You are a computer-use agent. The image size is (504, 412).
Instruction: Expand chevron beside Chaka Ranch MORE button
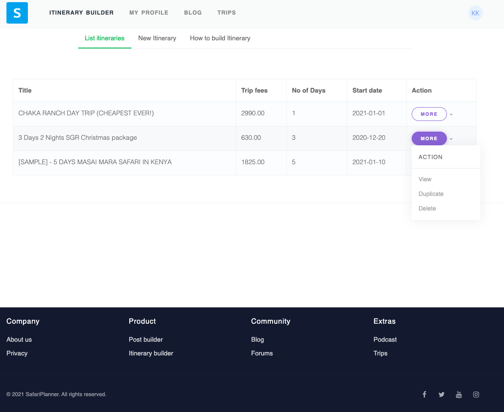tap(451, 114)
